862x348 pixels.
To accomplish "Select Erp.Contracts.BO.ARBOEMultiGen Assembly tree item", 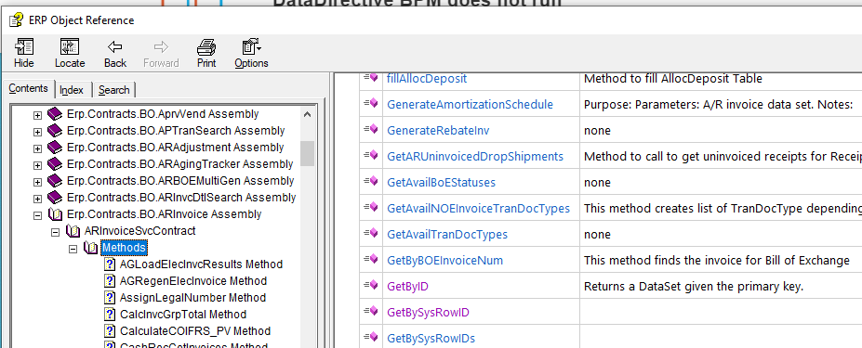I will point(180,181).
